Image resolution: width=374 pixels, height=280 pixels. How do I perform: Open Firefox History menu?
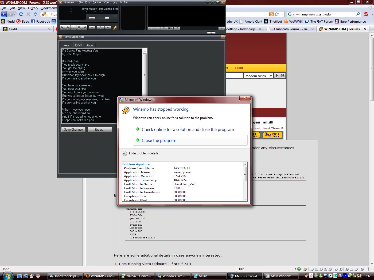point(33,8)
